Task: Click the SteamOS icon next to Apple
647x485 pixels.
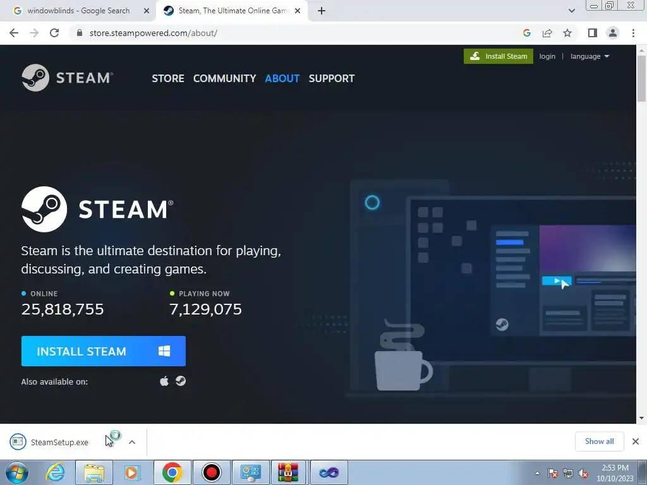Action: pyautogui.click(x=181, y=381)
